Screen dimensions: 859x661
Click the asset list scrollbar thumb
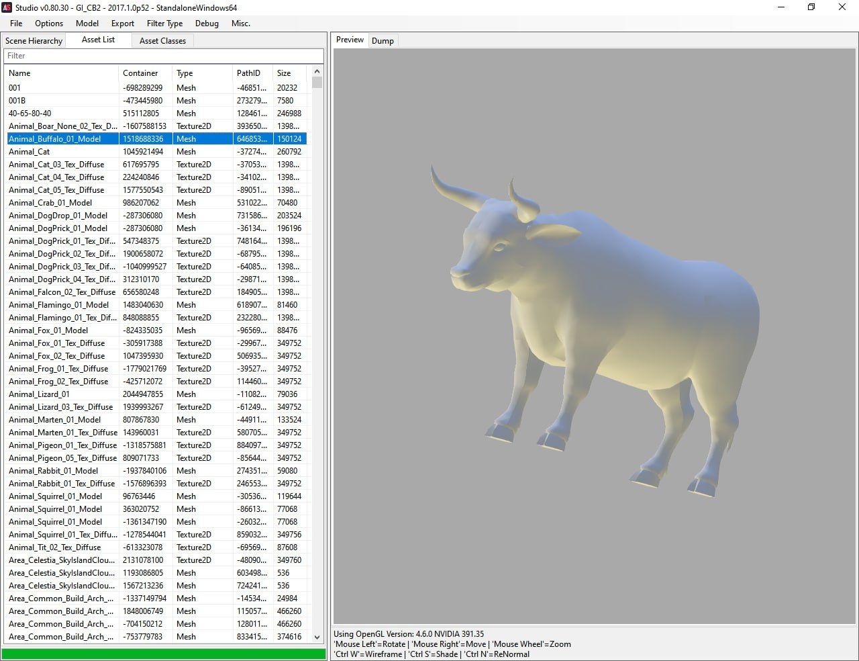317,83
